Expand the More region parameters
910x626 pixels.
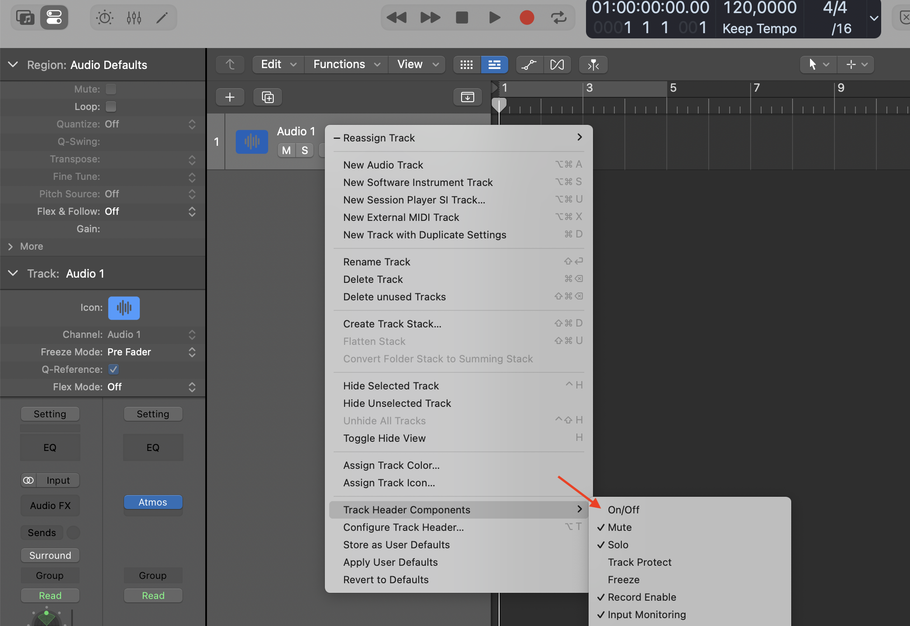pyautogui.click(x=10, y=247)
